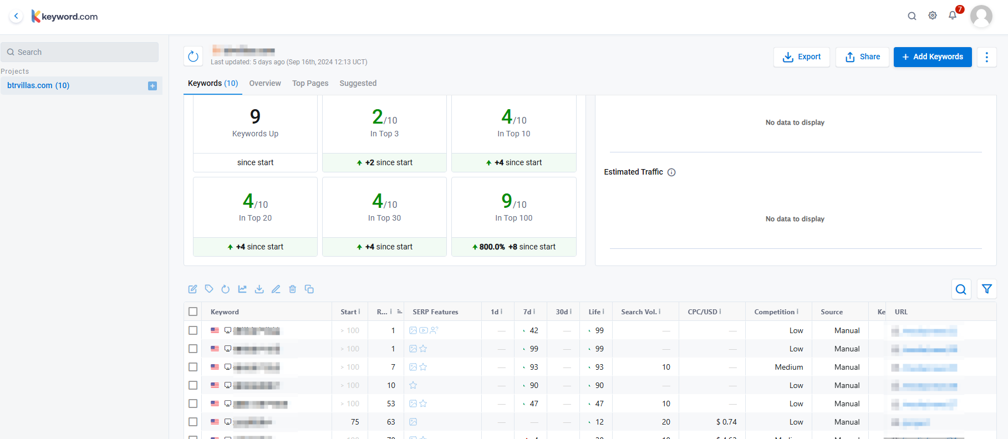
Task: Open the filter funnel icon above table
Action: (987, 289)
